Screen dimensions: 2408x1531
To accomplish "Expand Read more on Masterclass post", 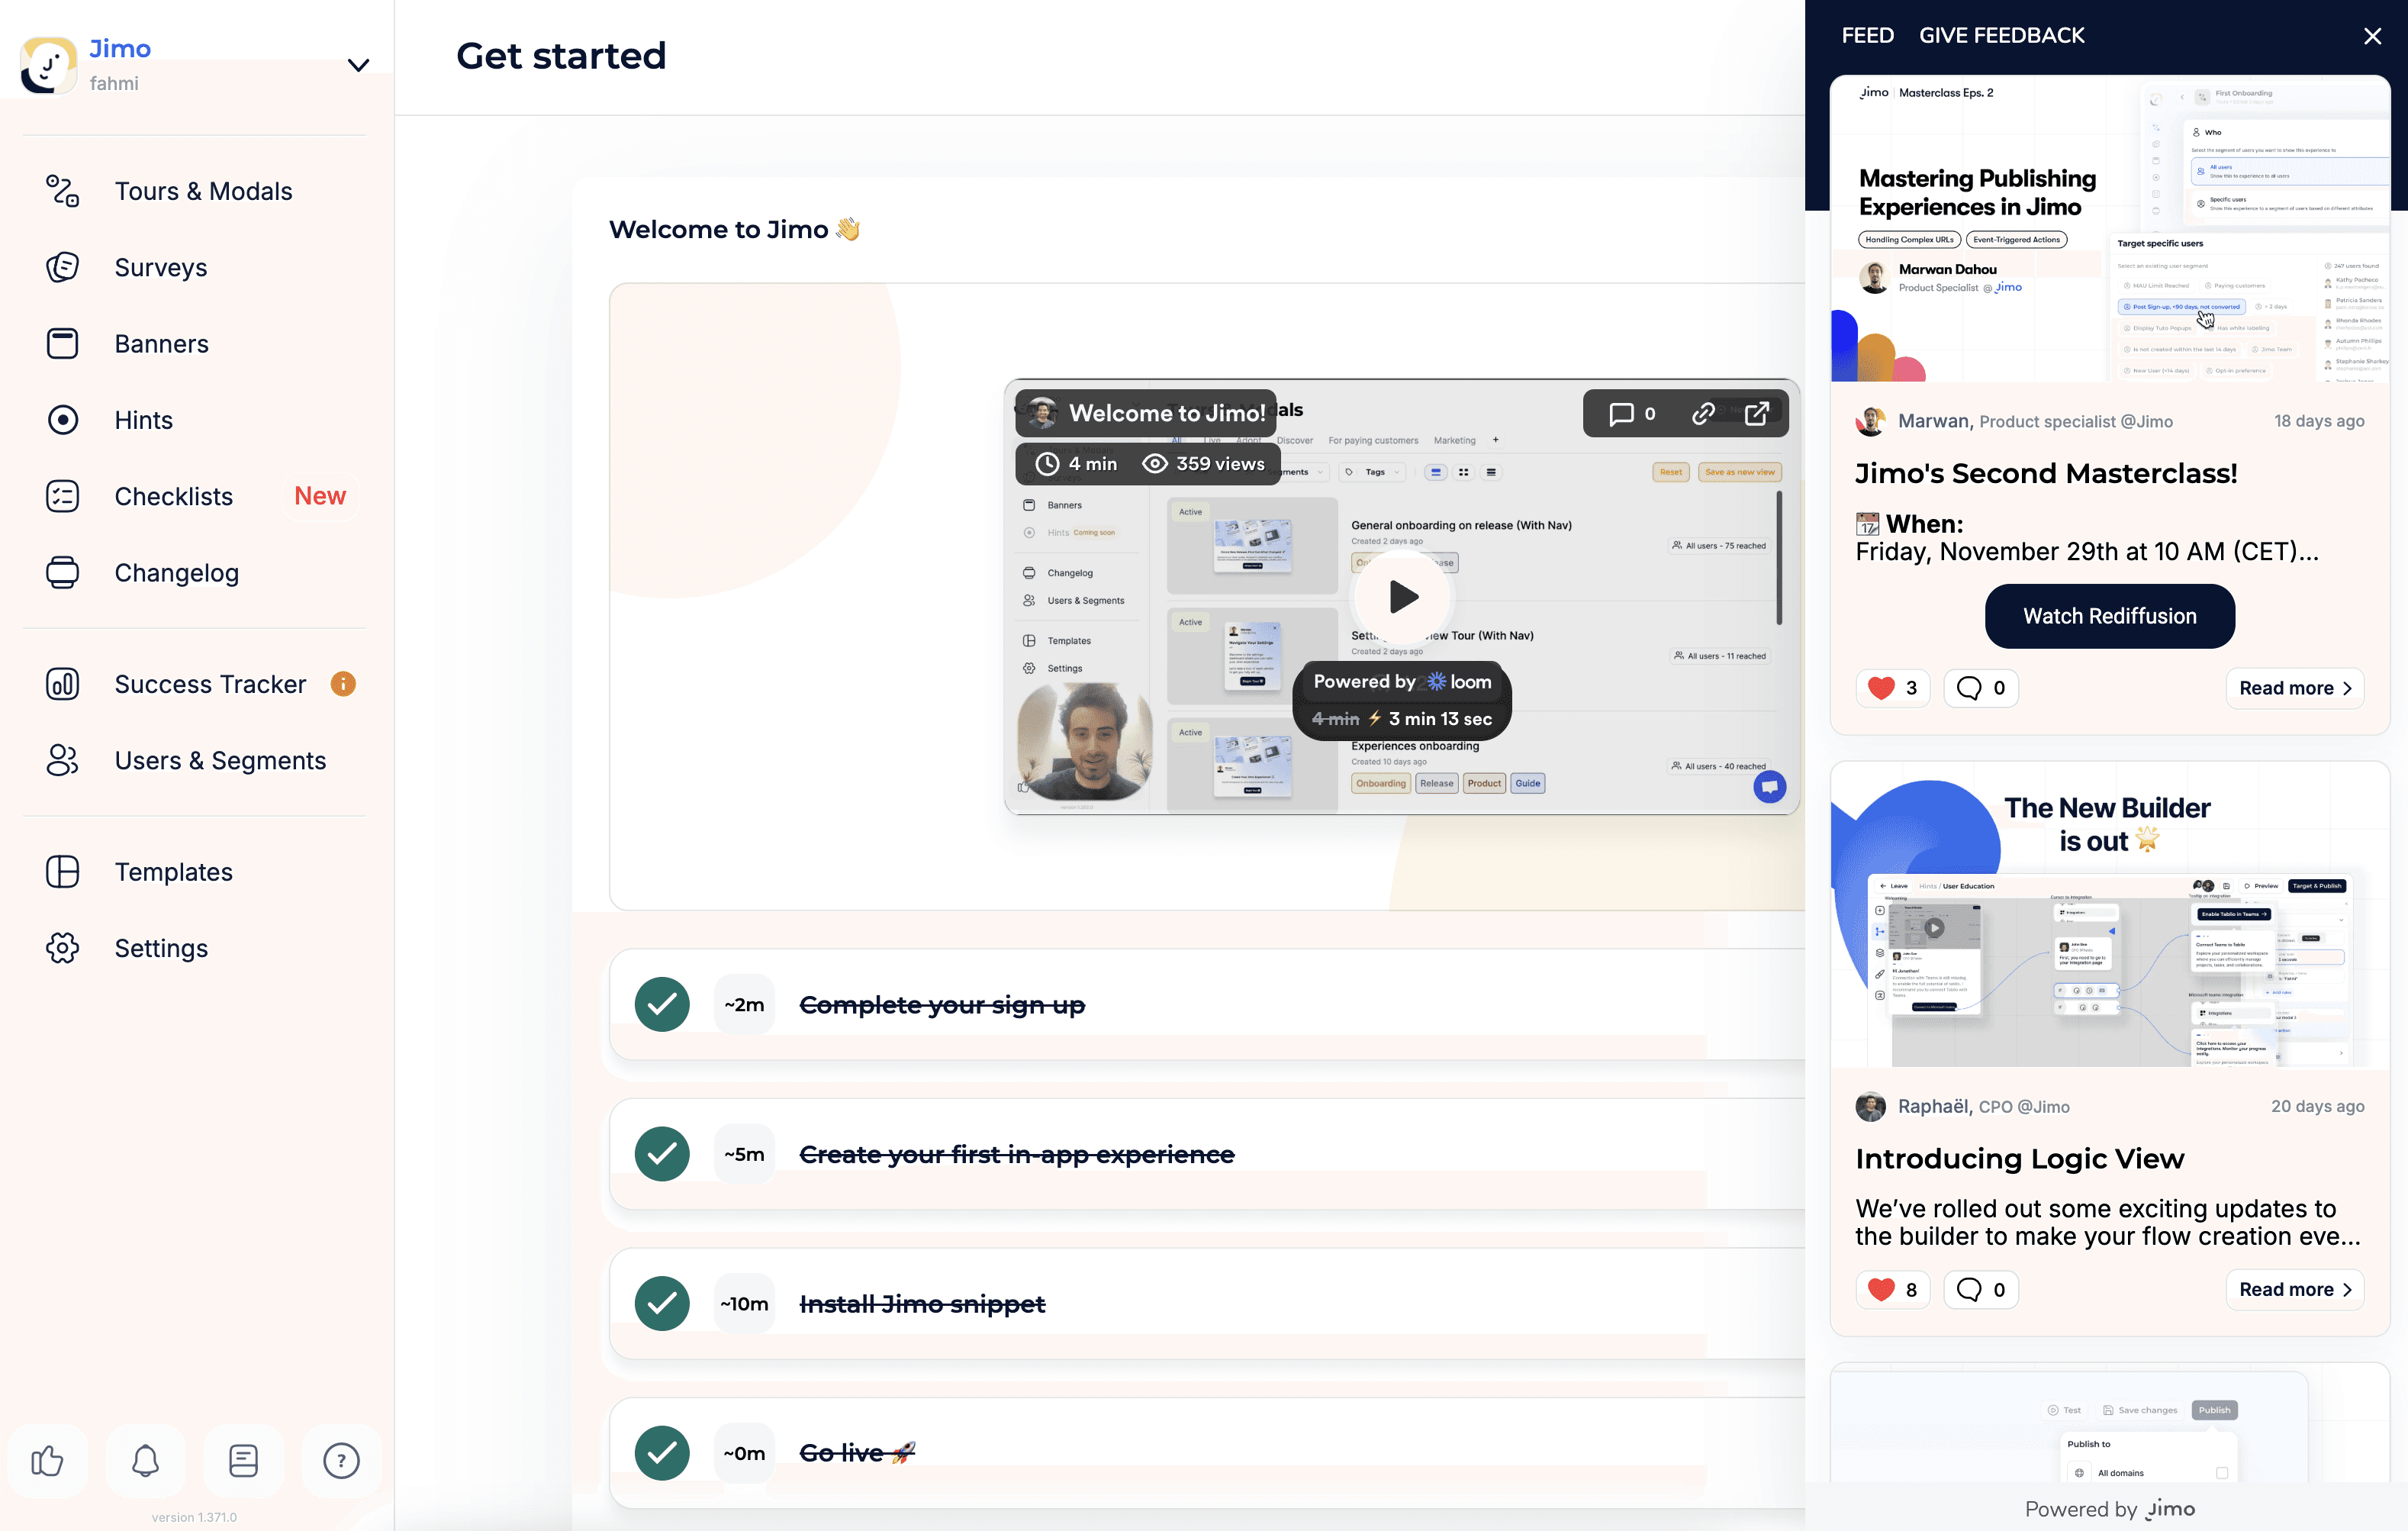I will point(2294,688).
